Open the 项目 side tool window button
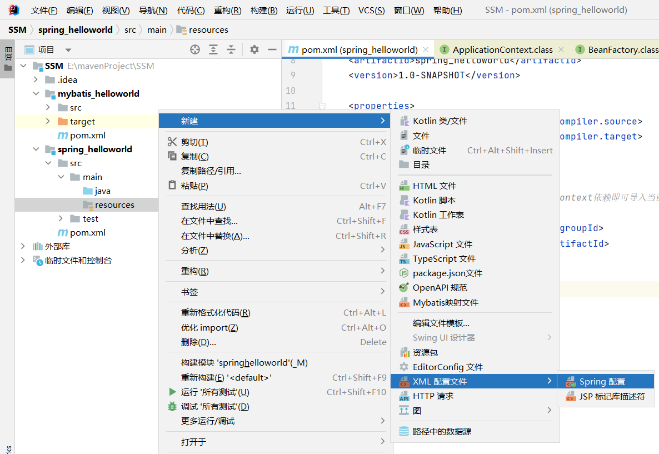The image size is (659, 454). [x=8, y=58]
